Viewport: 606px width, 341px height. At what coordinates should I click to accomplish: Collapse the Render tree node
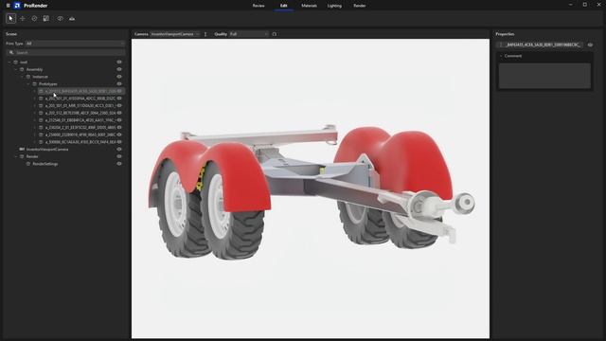point(16,156)
